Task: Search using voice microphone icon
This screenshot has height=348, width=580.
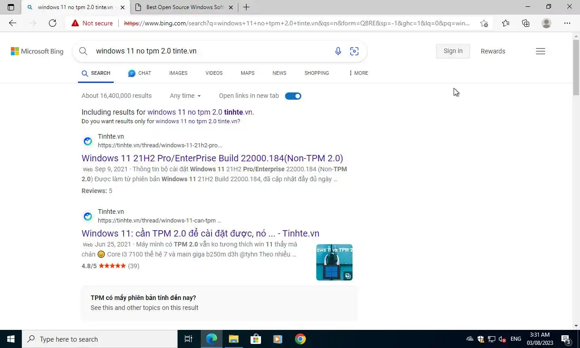Action: point(338,51)
